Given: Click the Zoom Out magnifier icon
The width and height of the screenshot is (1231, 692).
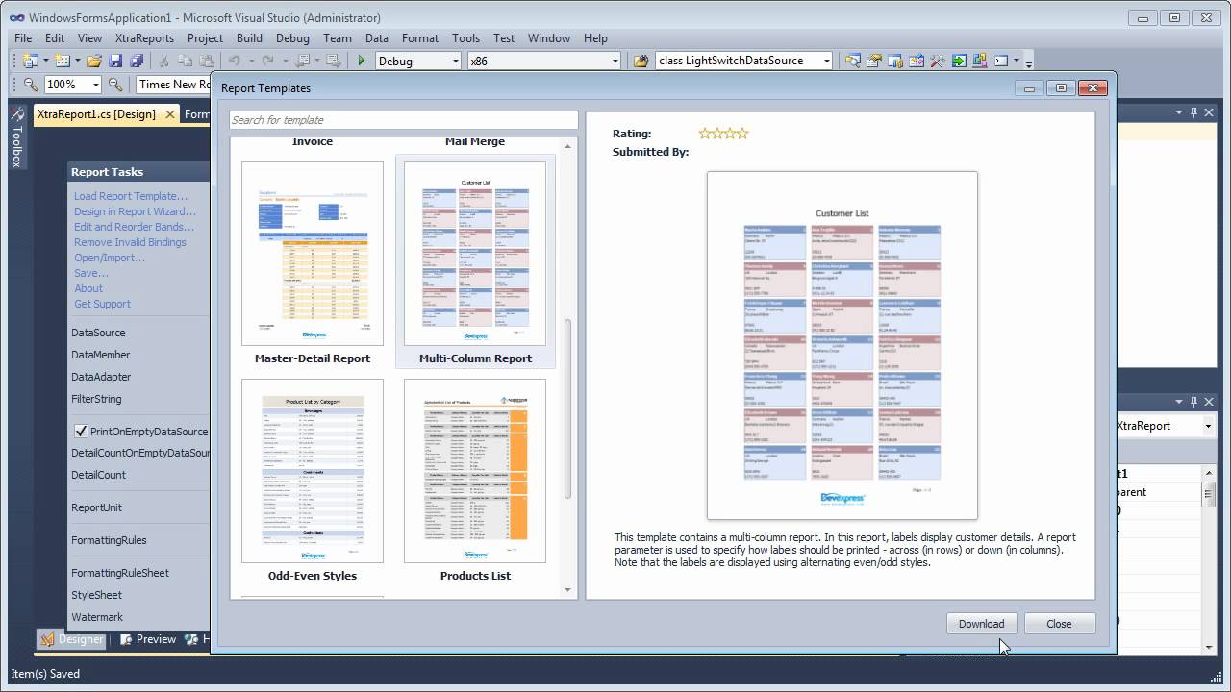Looking at the screenshot, I should click(30, 85).
